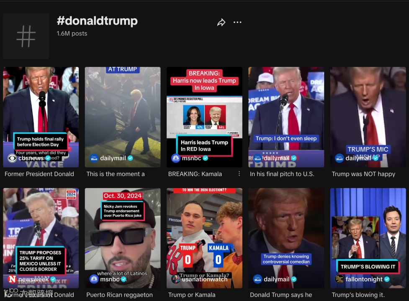Click the fallontonight profile avatar
The image size is (409, 301).
[x=340, y=279]
